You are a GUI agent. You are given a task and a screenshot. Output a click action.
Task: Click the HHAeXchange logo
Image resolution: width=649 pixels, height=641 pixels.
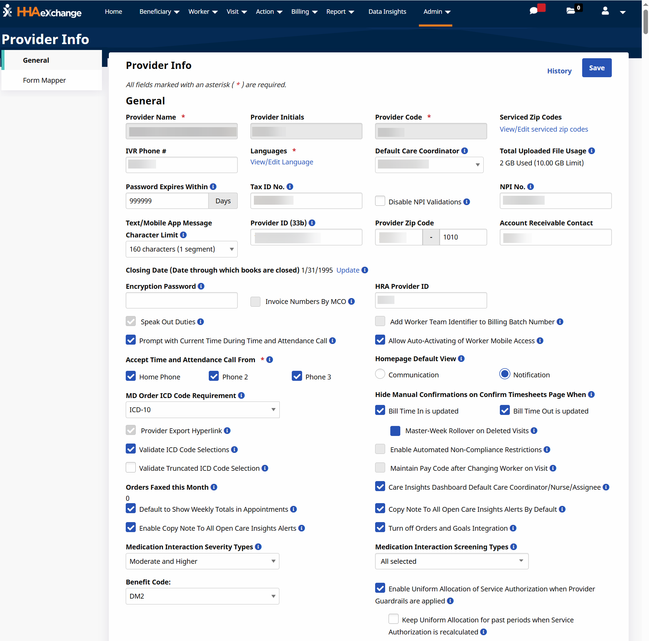click(x=43, y=12)
